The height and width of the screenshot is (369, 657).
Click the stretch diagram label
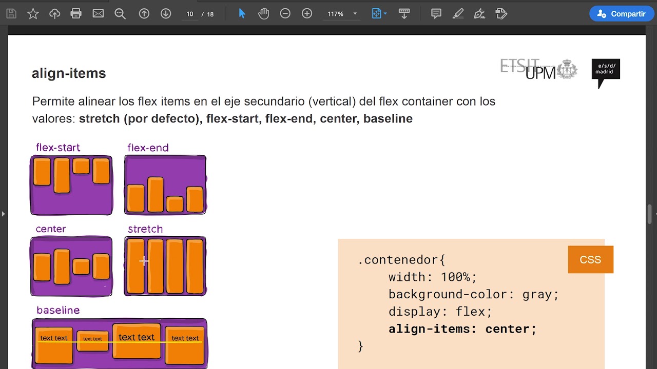pos(145,229)
